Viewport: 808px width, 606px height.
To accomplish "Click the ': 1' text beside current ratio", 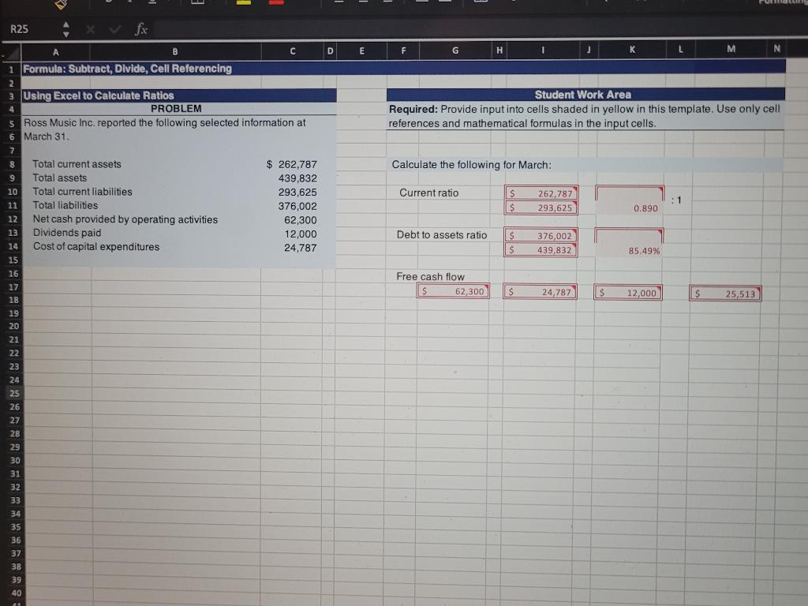I will (x=676, y=200).
